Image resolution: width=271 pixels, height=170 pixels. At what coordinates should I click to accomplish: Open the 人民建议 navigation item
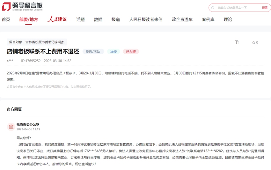tap(57, 19)
